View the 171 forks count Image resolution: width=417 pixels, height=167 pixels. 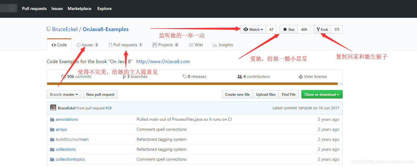tap(337, 29)
